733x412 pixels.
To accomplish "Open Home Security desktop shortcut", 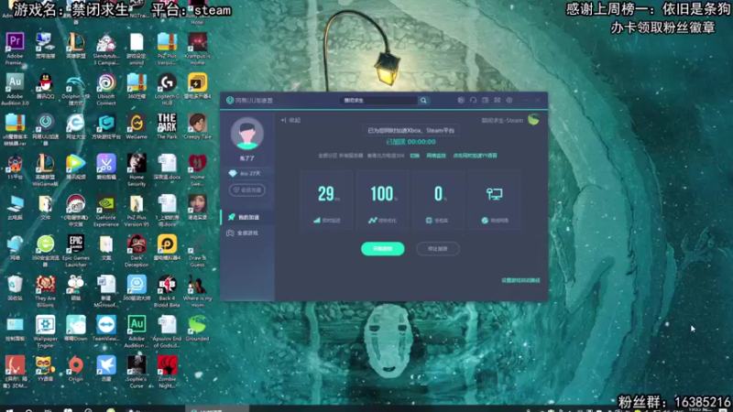I will coord(137,170).
